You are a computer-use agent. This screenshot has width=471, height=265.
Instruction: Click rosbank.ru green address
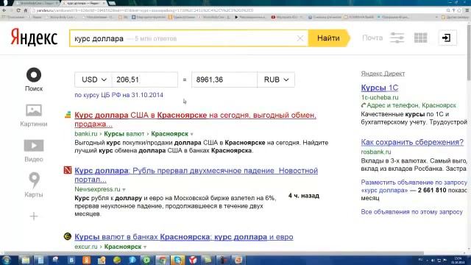376,152
